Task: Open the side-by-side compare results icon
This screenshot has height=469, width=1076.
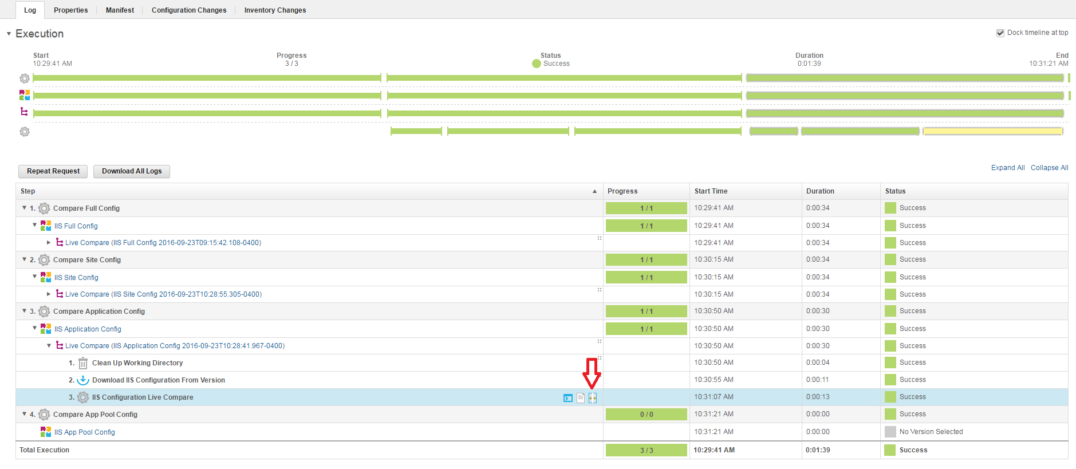Action: pos(593,398)
